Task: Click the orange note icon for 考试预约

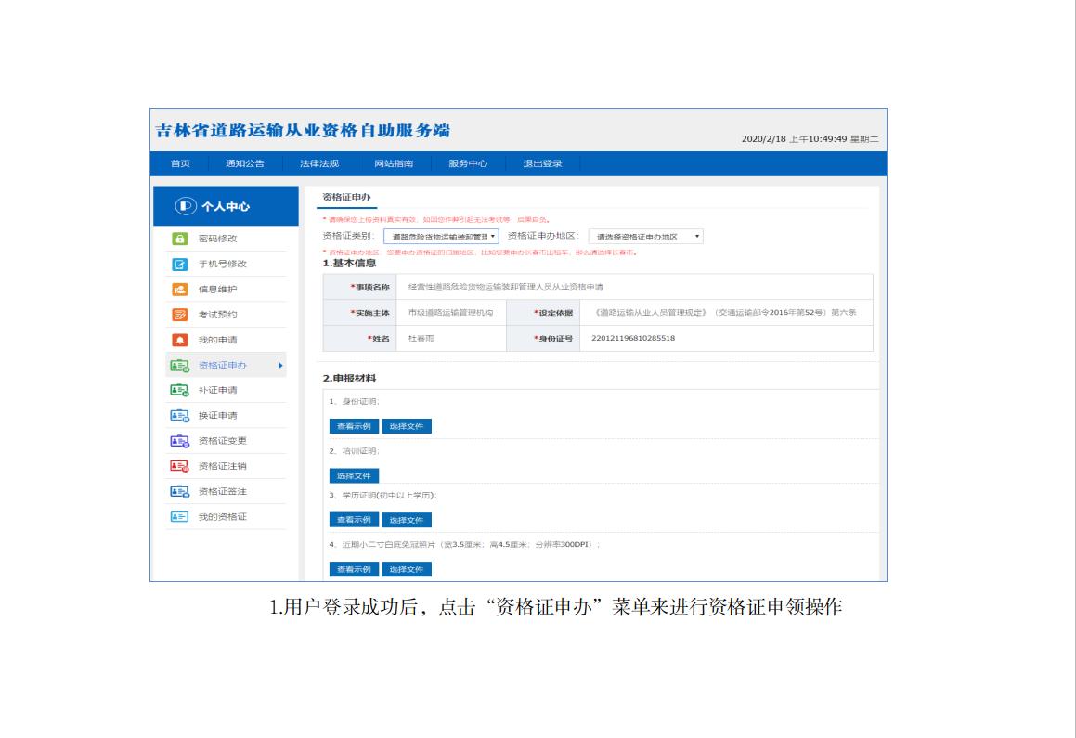Action: [180, 315]
